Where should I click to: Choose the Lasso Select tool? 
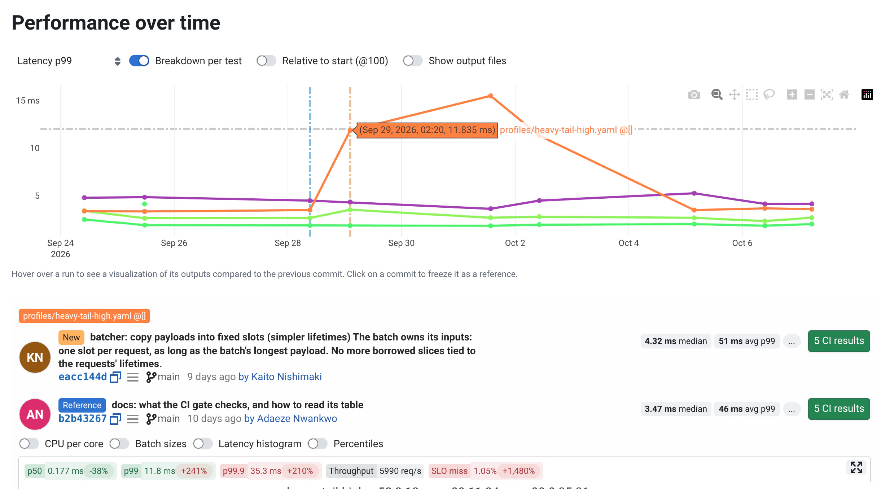point(769,95)
